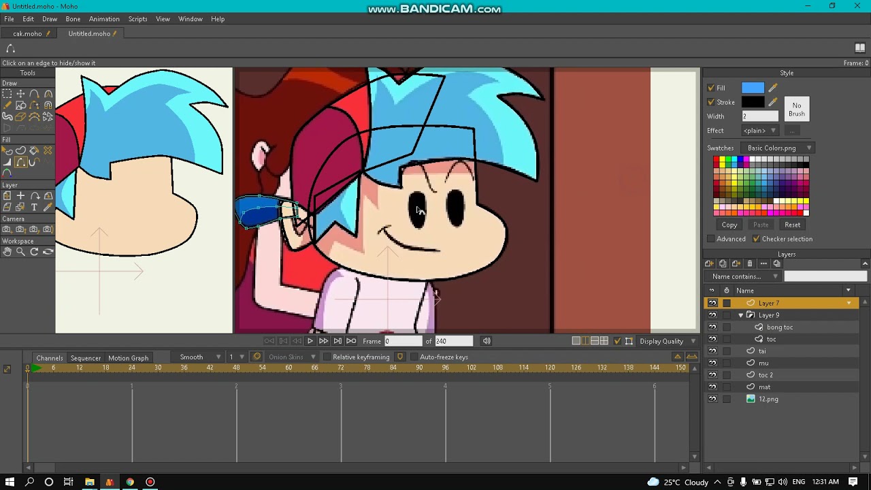Select the Text layer tool

click(34, 207)
